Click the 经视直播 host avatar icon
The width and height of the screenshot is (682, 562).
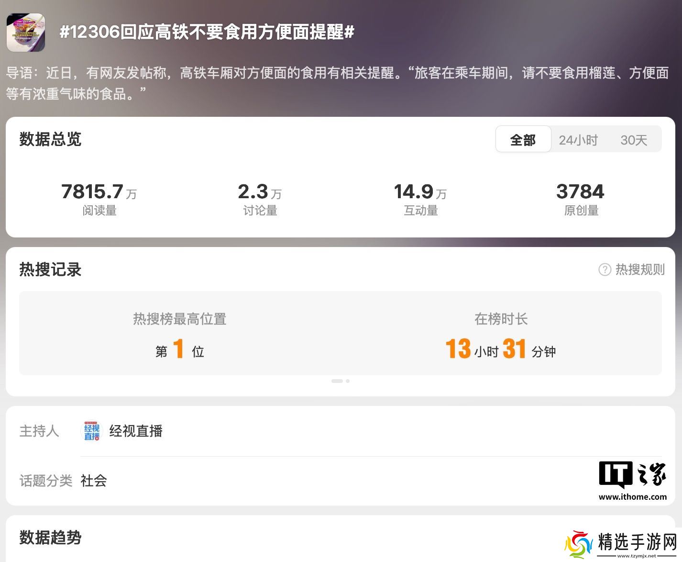pyautogui.click(x=92, y=431)
